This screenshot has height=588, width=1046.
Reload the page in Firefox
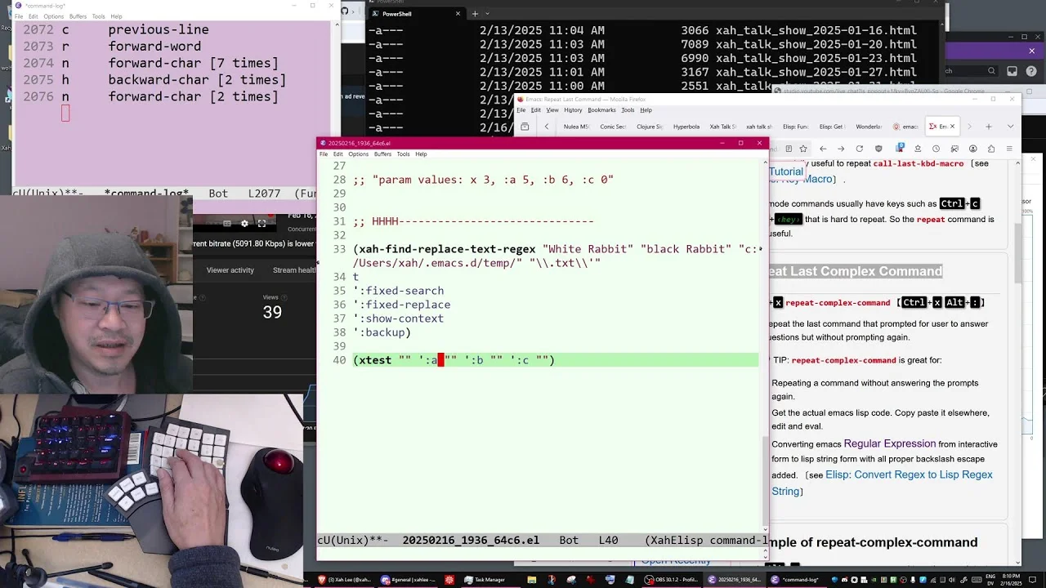point(859,149)
